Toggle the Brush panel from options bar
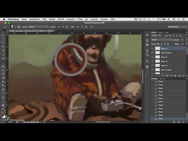Image resolution: width=188 pixels, height=141 pixels. point(19,27)
